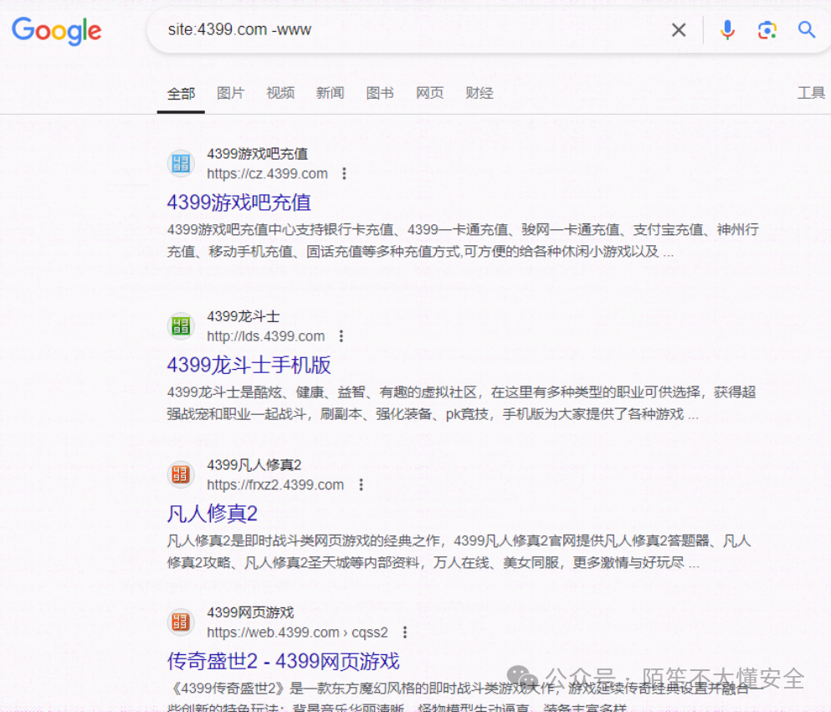Click inside the search query input field
The width and height of the screenshot is (831, 712).
[x=377, y=29]
